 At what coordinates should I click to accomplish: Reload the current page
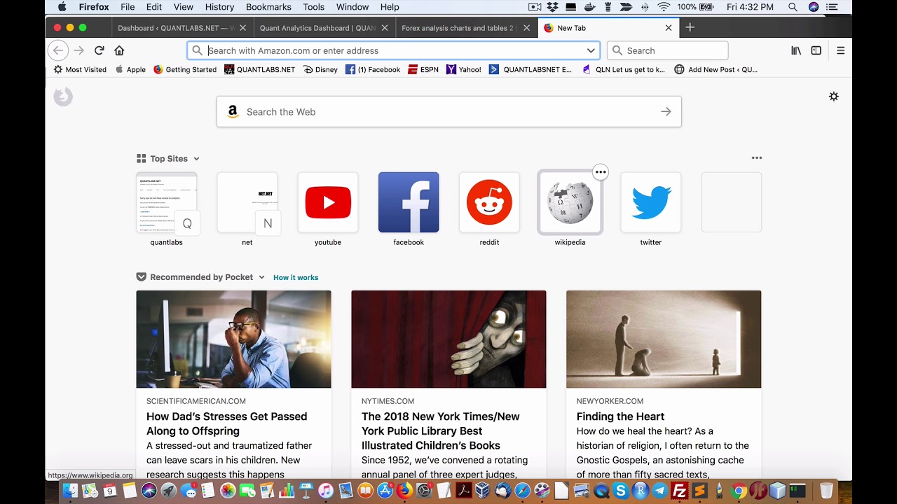click(x=100, y=50)
